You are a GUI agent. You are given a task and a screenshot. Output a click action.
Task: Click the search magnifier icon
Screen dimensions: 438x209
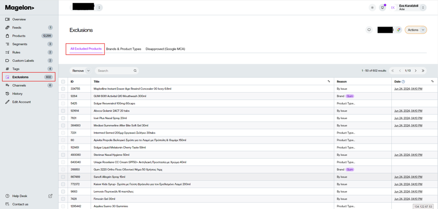pos(135,71)
